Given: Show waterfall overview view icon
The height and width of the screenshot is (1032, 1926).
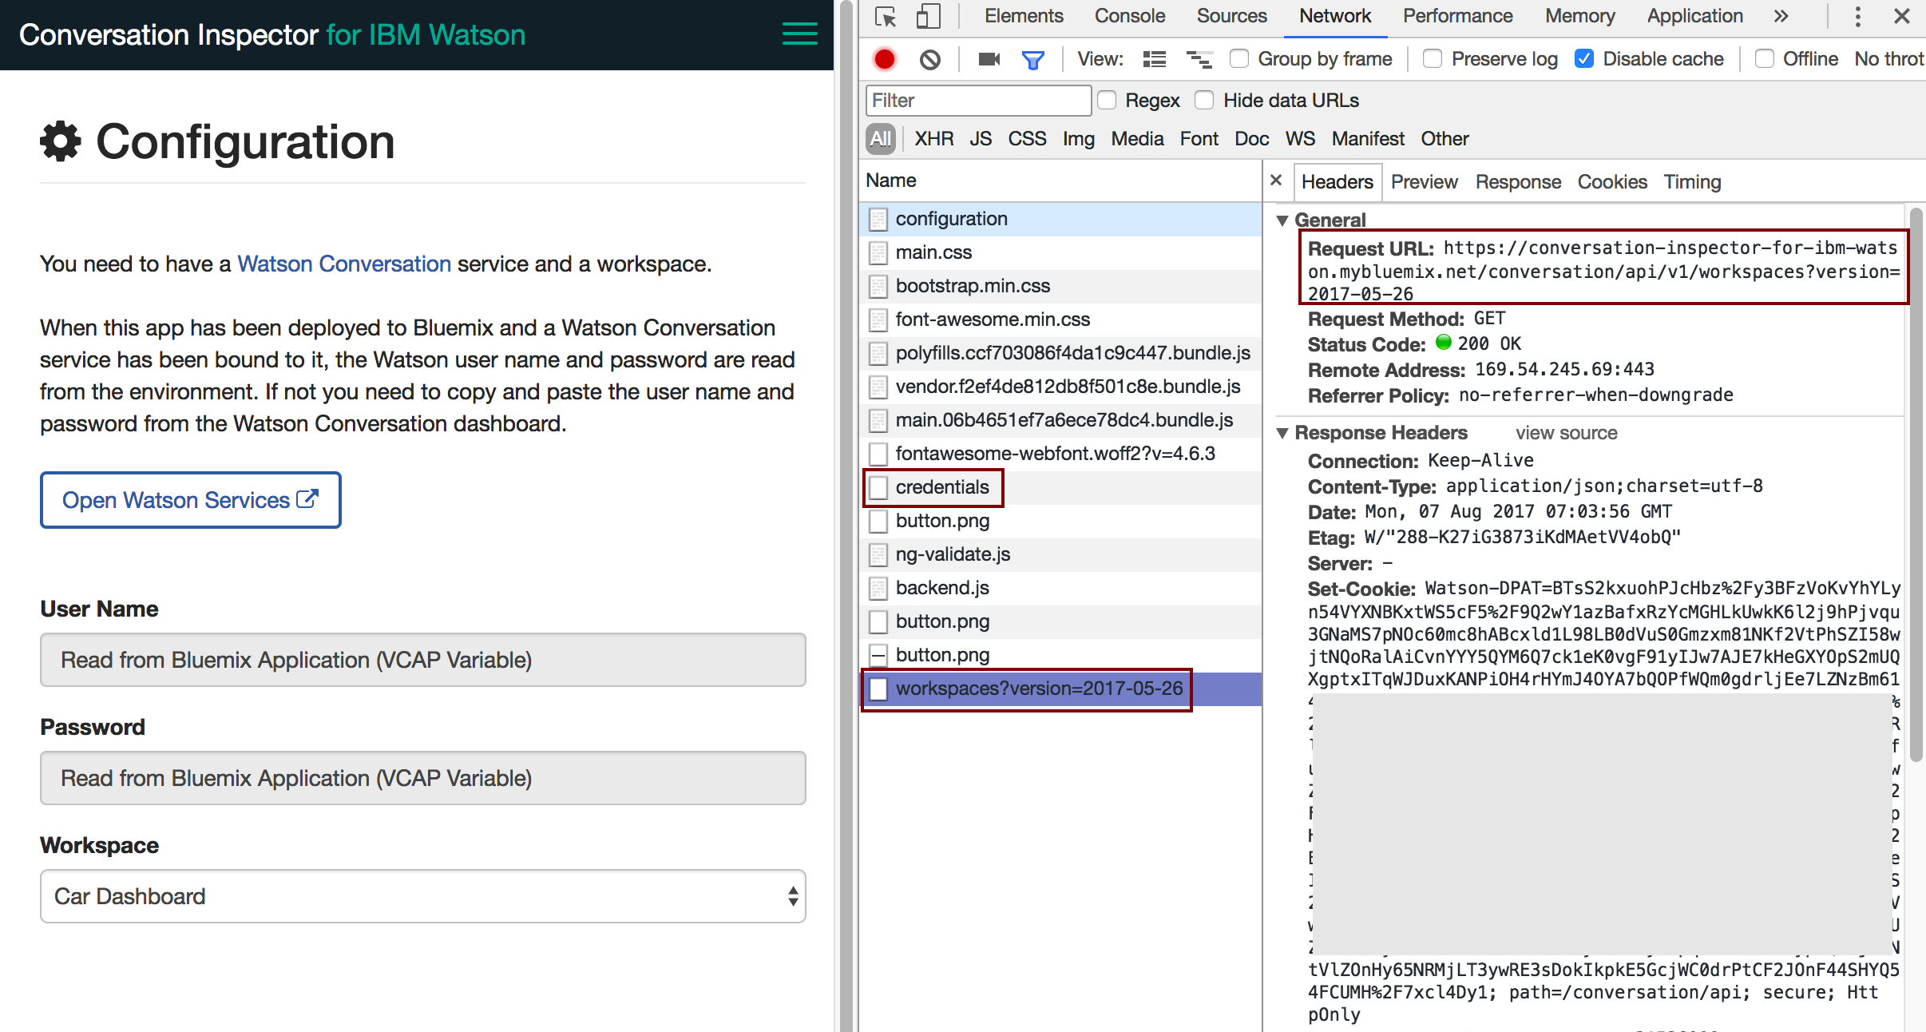Looking at the screenshot, I should [1199, 59].
